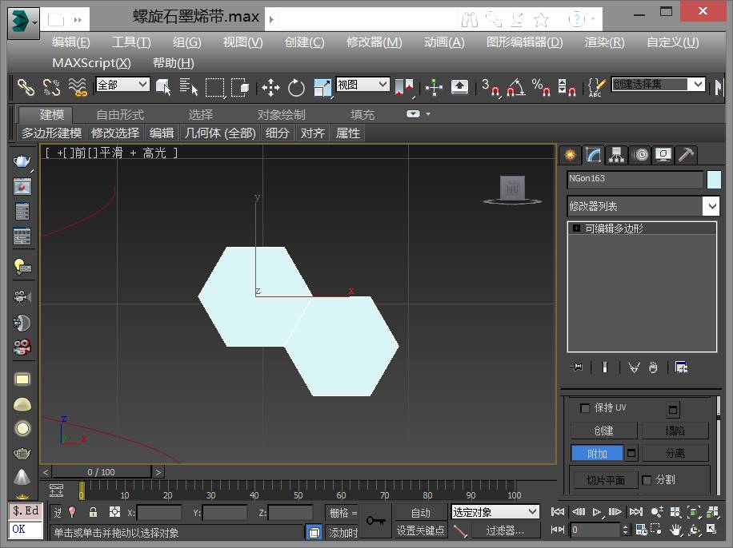Switch to the 自由形式 ribbon tab

click(x=120, y=114)
